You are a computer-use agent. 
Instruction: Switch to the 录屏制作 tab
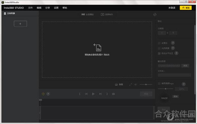(x=107, y=14)
